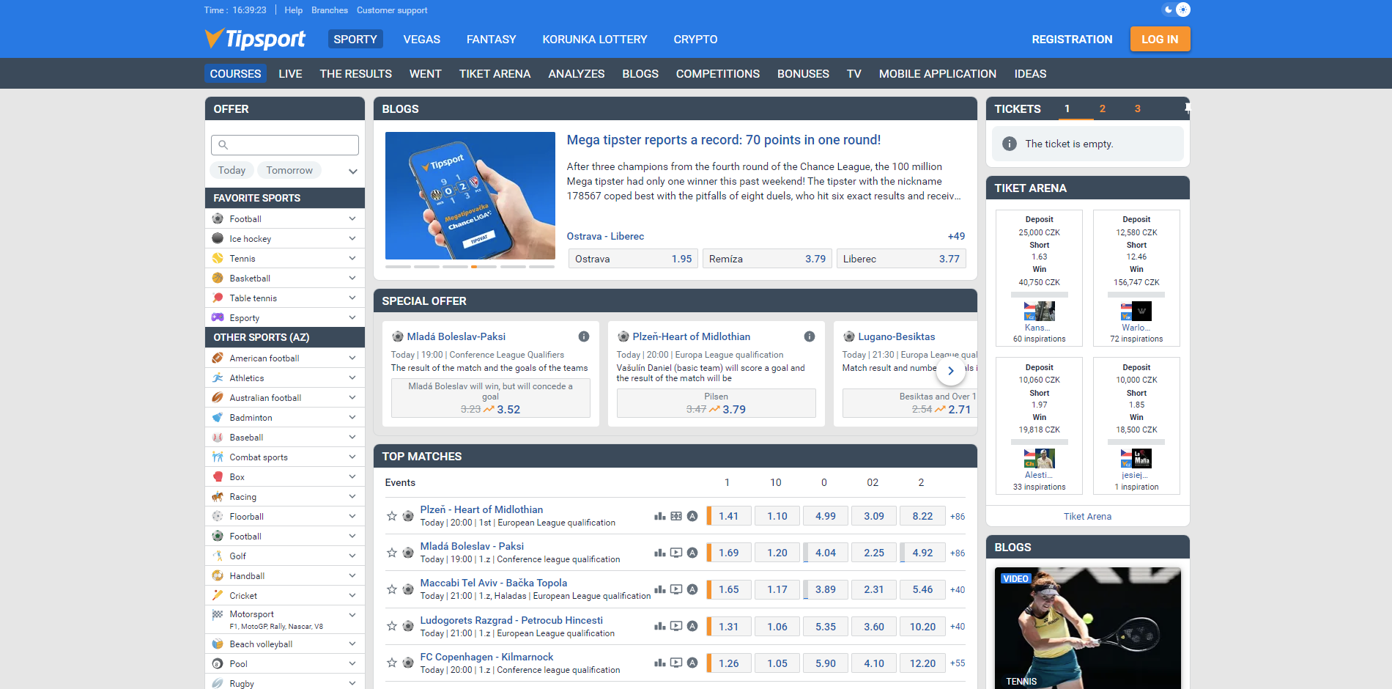
Task: Open live stream icon for Mladá Boleslav - Paksi
Action: coord(676,553)
